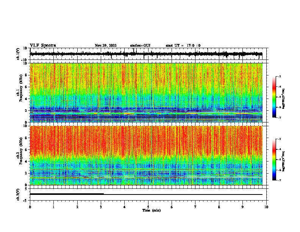Click the ch.1(V) waveform axis label
The image size is (300, 232).
click(18, 54)
